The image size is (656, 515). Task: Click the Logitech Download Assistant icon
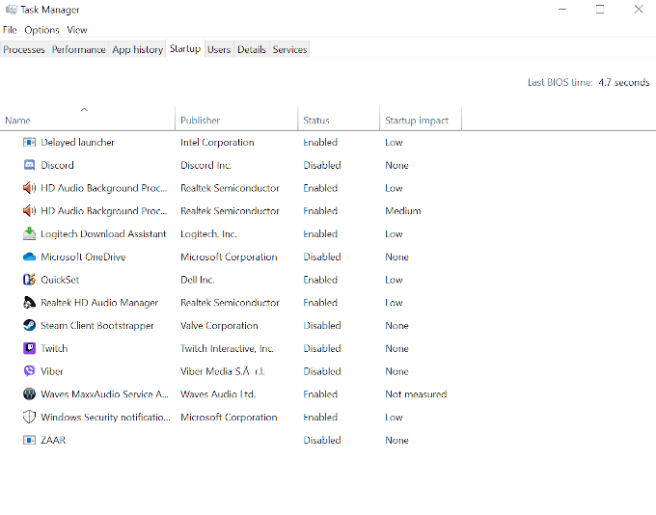pos(29,234)
